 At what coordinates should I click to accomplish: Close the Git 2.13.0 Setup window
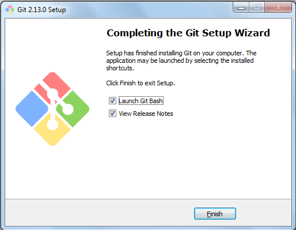[278, 7]
